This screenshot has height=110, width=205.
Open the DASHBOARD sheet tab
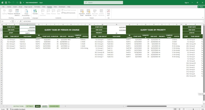click(54, 106)
